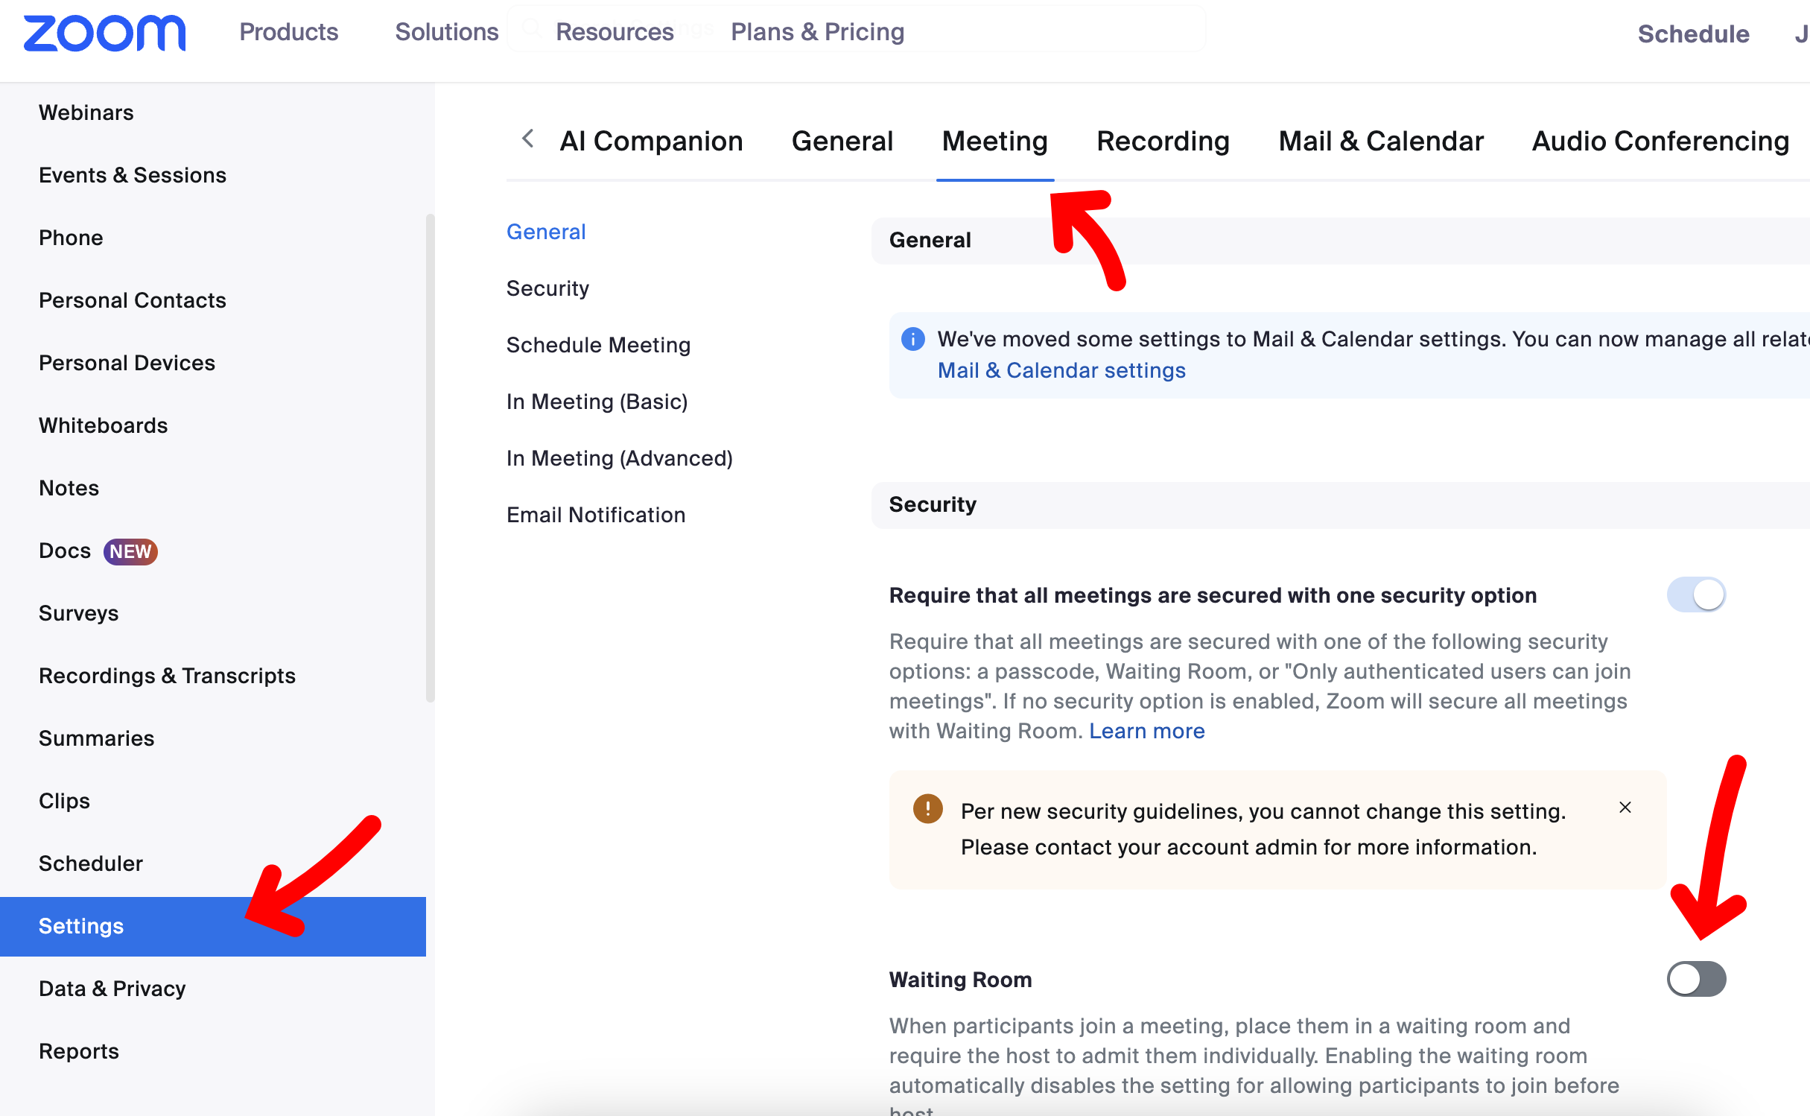Jump to Security section in side list
Image resolution: width=1810 pixels, height=1116 pixels.
547,288
